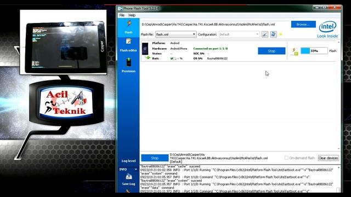
Task: Open the Help menu
Action: click(132, 15)
